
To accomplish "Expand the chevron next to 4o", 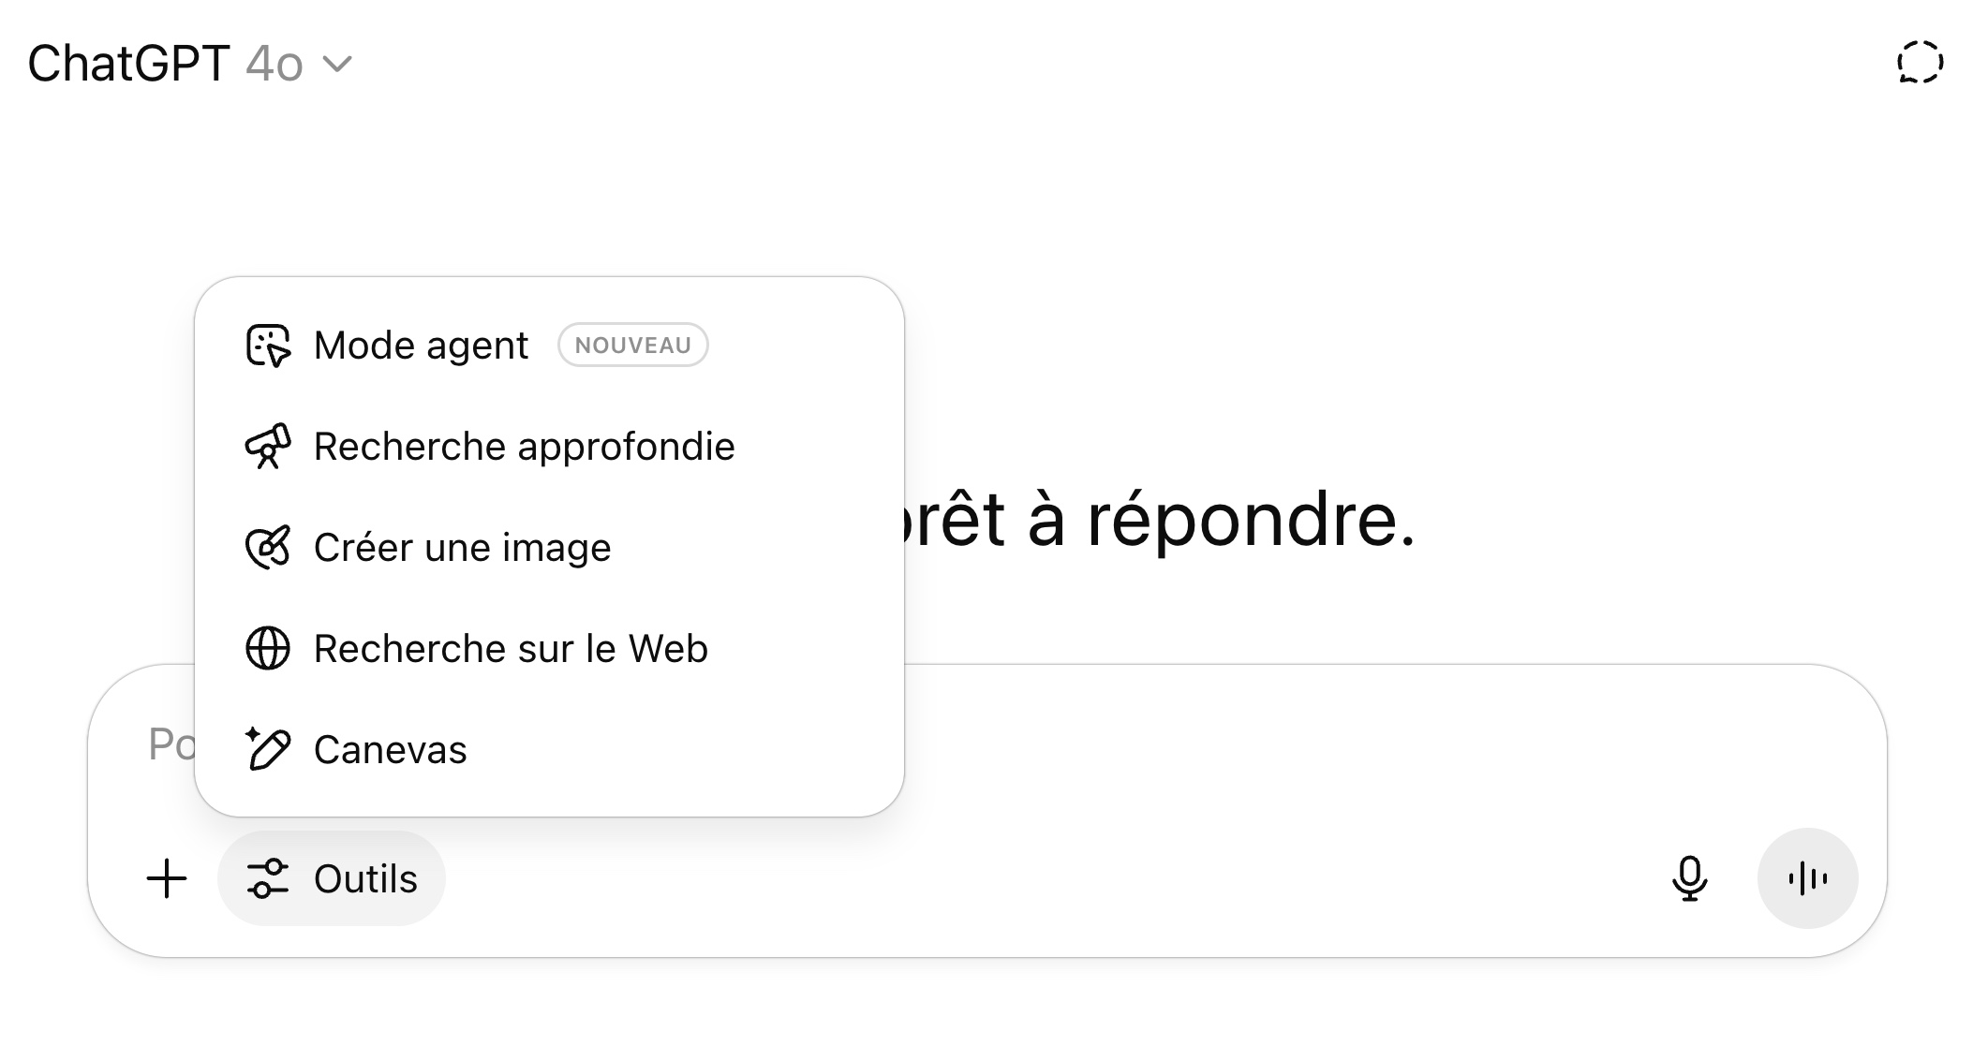I will [x=337, y=64].
